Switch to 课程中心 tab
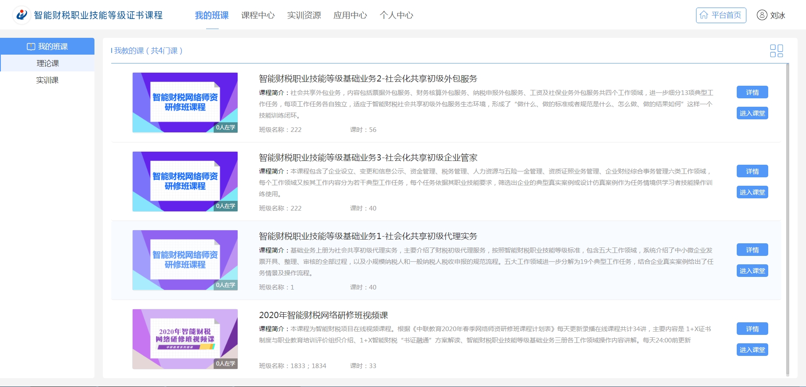Image resolution: width=806 pixels, height=387 pixels. (258, 15)
